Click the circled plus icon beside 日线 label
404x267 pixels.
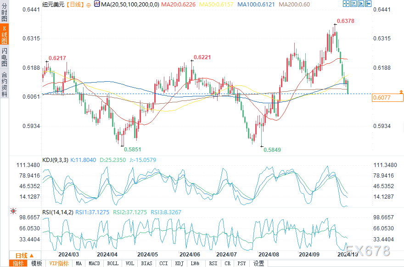[89, 5]
